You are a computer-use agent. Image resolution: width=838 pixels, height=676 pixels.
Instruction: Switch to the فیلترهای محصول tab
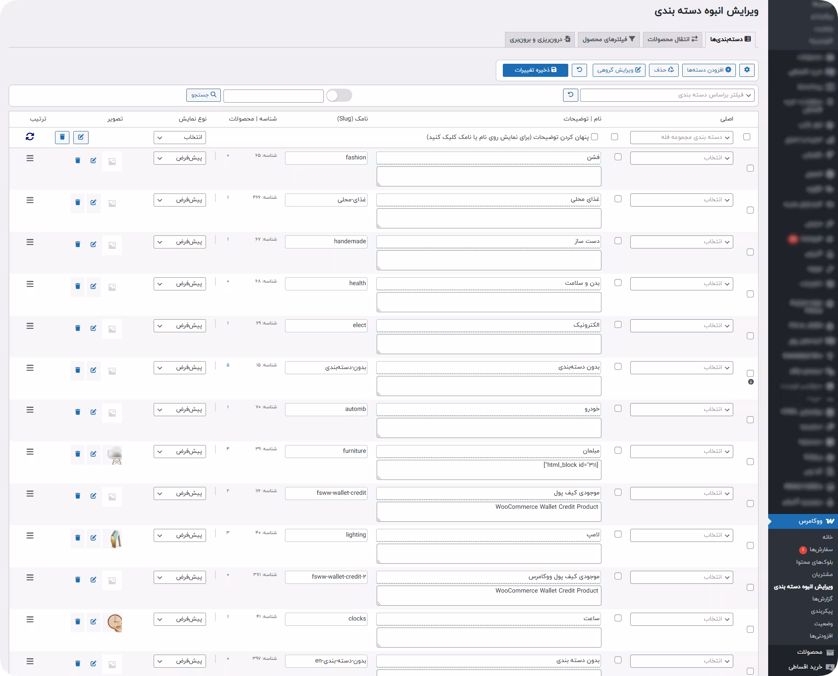pos(608,39)
